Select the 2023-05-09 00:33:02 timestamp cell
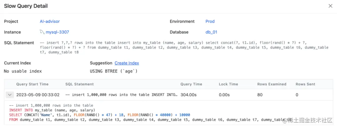 pyautogui.click(x=38, y=95)
